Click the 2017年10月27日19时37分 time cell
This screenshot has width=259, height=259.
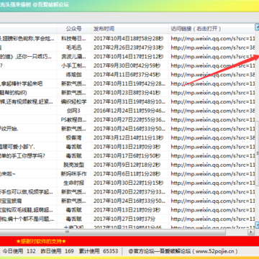pyautogui.click(x=129, y=219)
